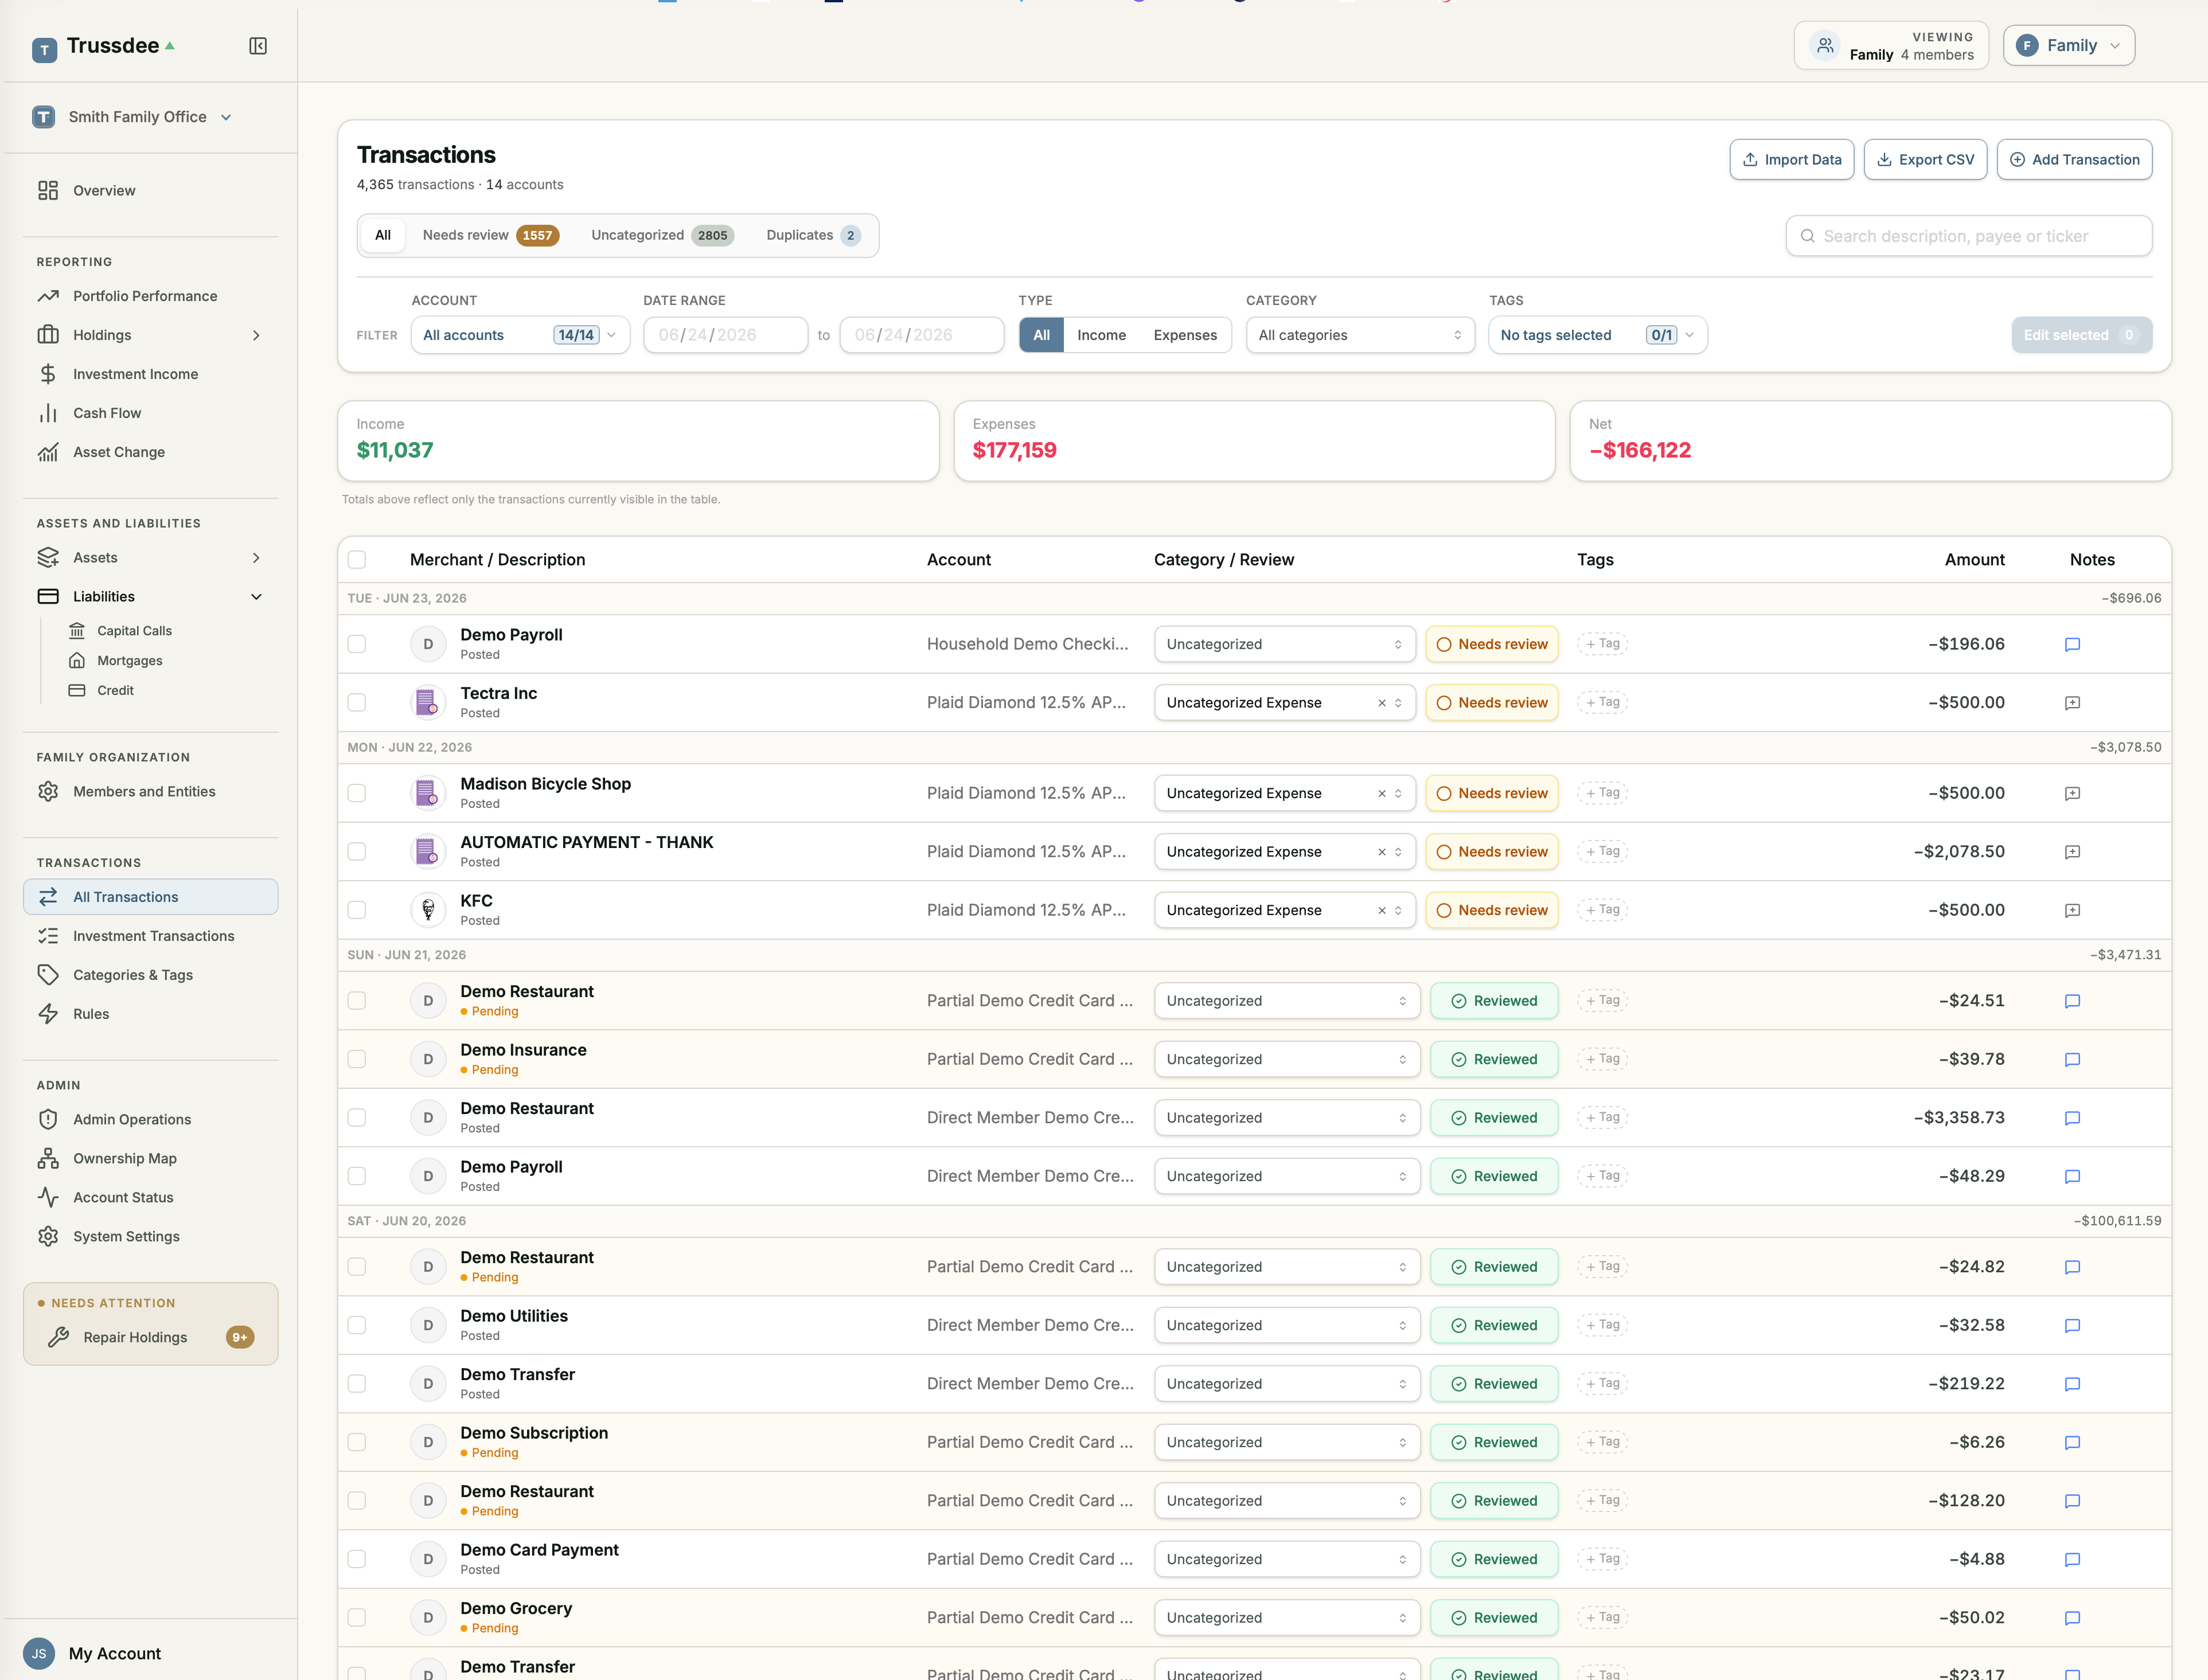Image resolution: width=2208 pixels, height=1680 pixels.
Task: Open the Duplicates tab
Action: click(813, 235)
